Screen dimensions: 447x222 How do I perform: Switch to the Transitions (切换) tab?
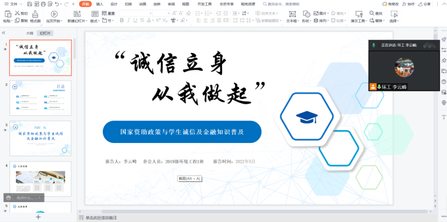click(x=128, y=4)
